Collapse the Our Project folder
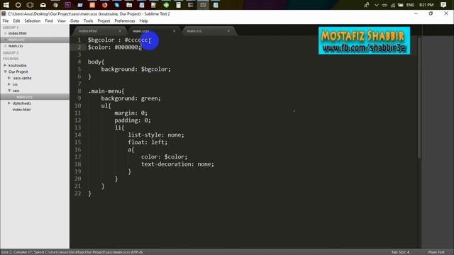 click(5, 72)
